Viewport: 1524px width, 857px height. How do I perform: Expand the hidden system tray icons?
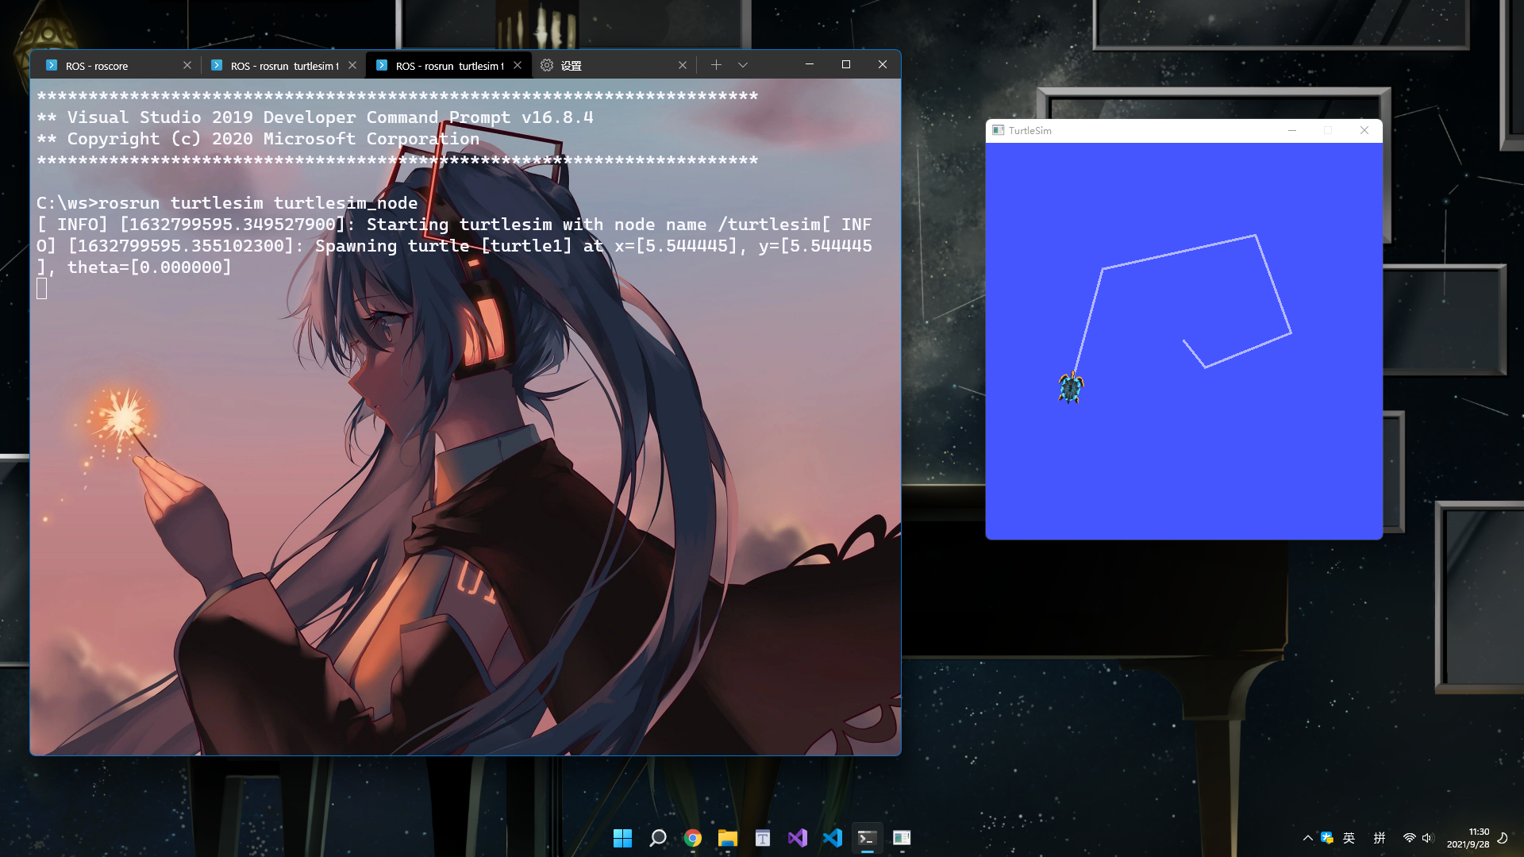pyautogui.click(x=1307, y=838)
